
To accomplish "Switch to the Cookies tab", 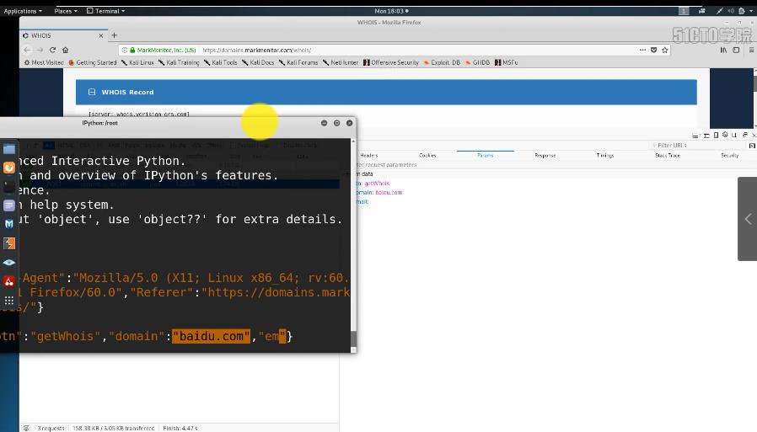I will pyautogui.click(x=427, y=155).
